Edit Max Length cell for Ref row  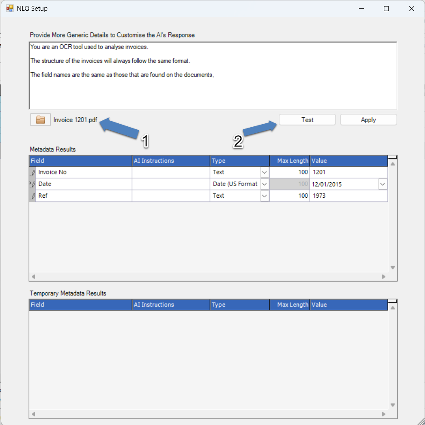[289, 196]
